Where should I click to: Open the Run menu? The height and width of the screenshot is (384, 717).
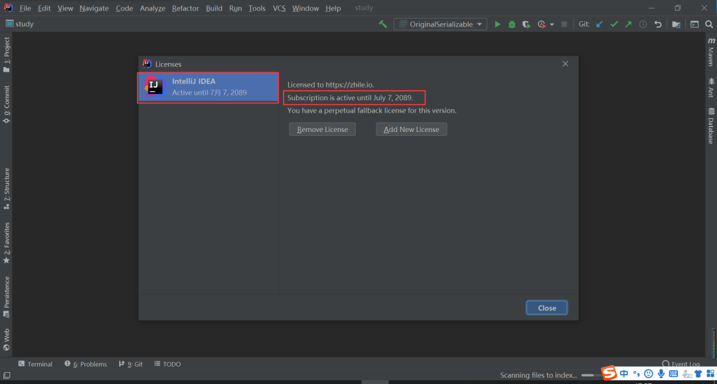click(x=236, y=8)
